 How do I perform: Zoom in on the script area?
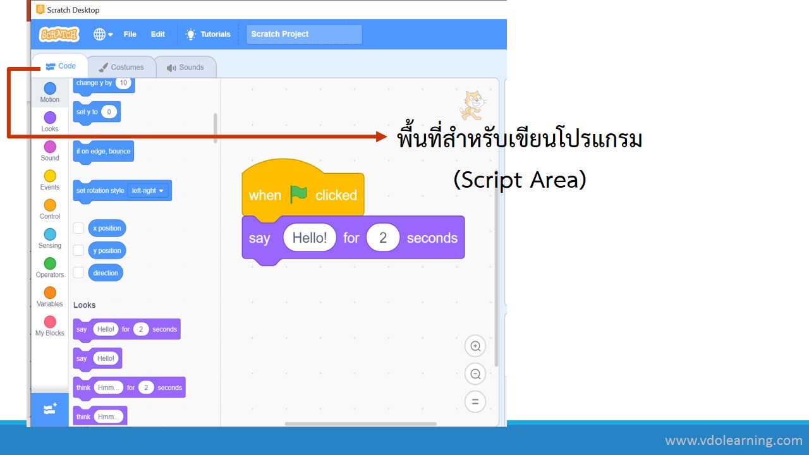(x=475, y=346)
